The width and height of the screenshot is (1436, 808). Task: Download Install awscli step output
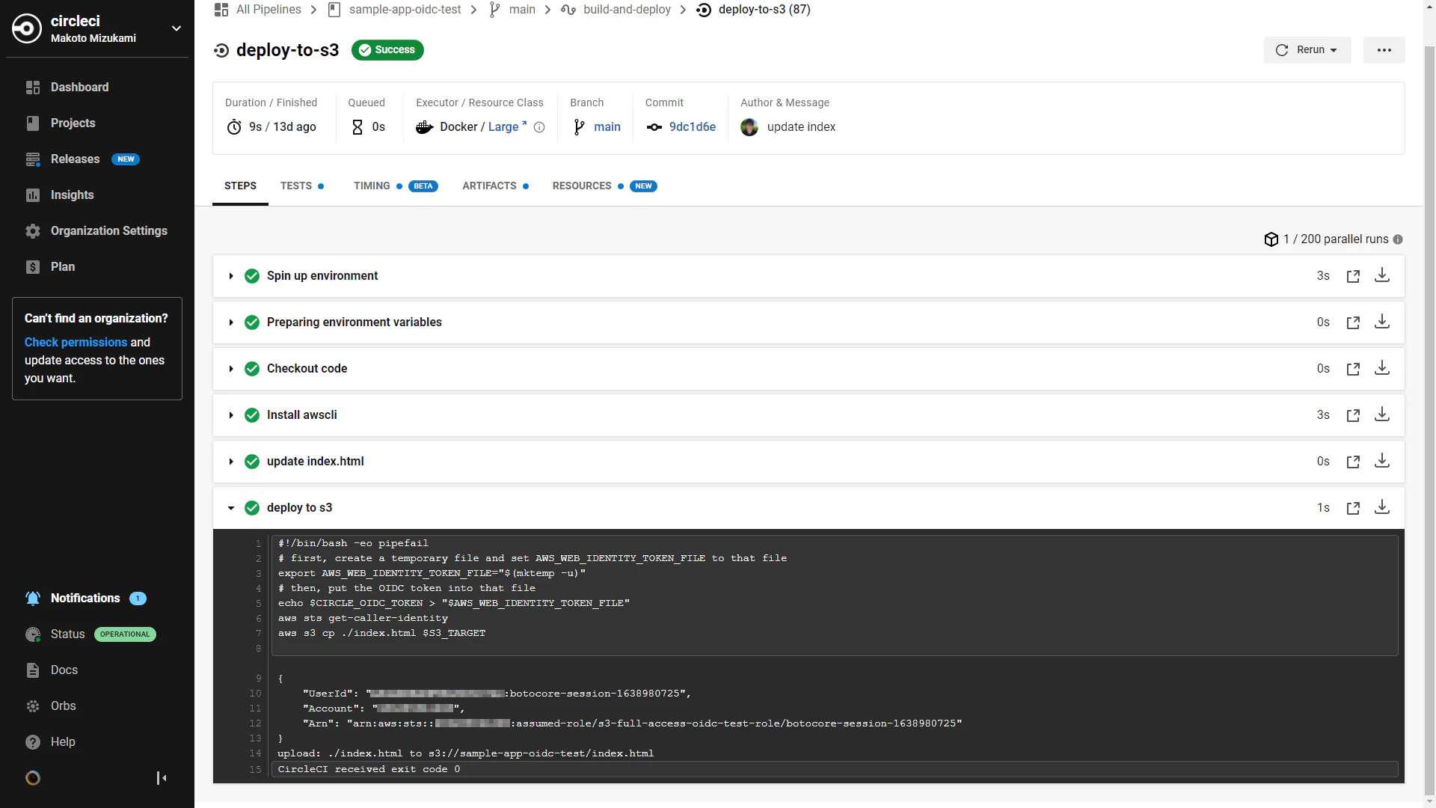[x=1382, y=414]
